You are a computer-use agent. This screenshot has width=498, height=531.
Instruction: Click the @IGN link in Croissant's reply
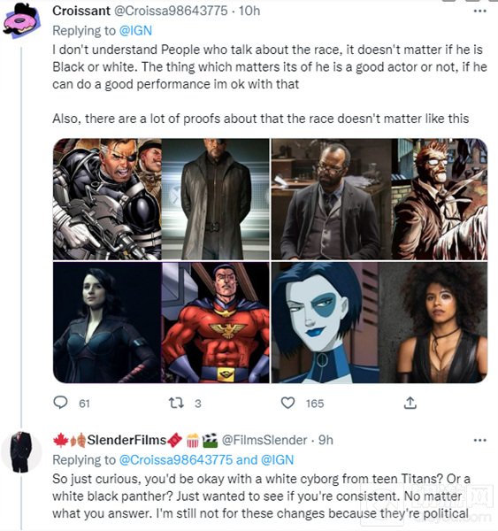[x=135, y=31]
